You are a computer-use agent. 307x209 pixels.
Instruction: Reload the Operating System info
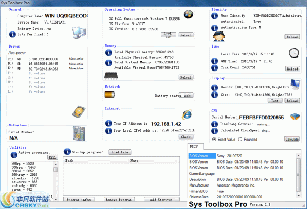coord(186,35)
